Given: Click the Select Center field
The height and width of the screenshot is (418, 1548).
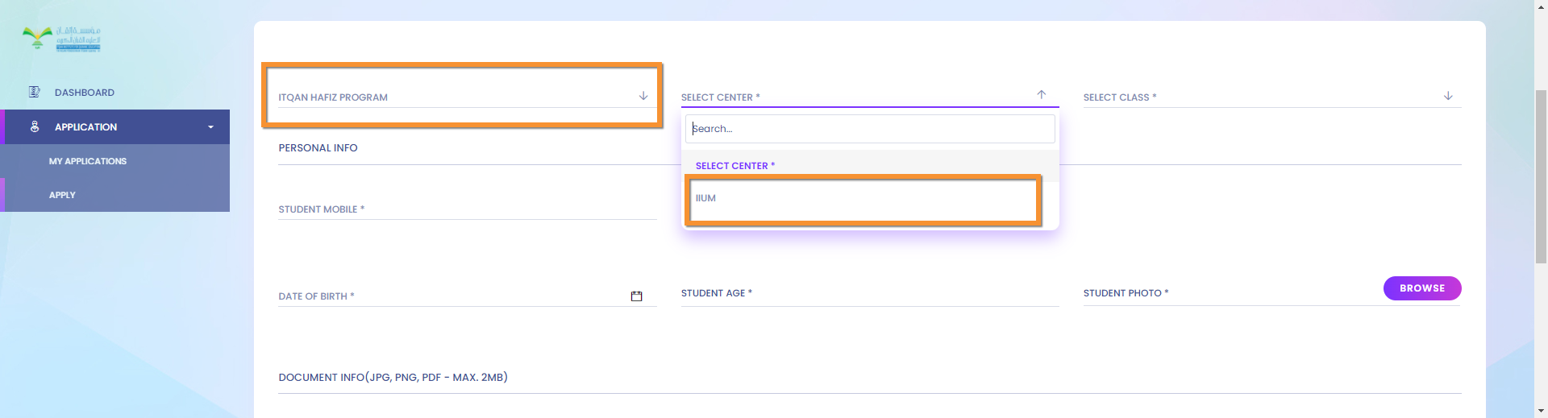Looking at the screenshot, I should tap(870, 97).
